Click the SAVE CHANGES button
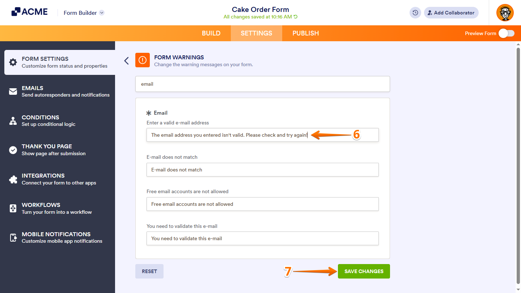The image size is (521, 293). point(364,271)
